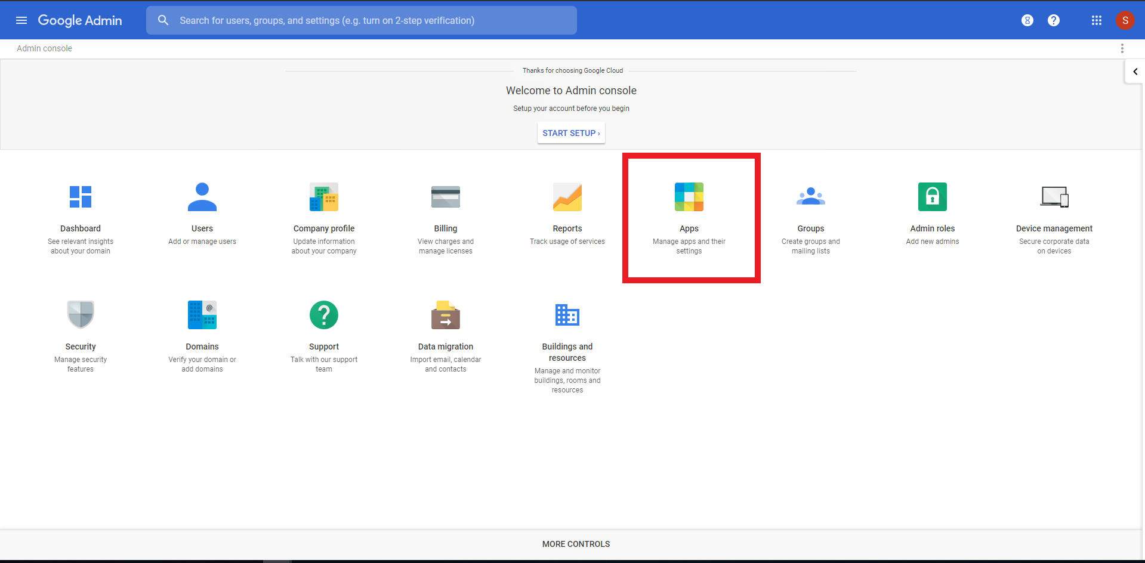Click MORE CONTROLS at the bottom

576,544
